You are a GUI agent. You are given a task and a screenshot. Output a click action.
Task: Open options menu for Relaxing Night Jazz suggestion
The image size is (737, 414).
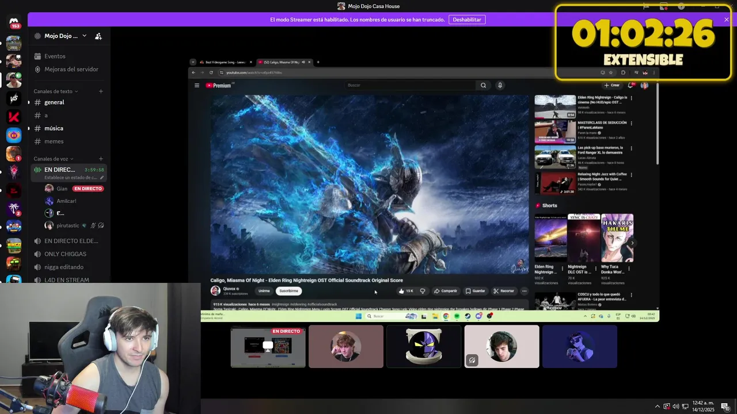click(x=631, y=174)
